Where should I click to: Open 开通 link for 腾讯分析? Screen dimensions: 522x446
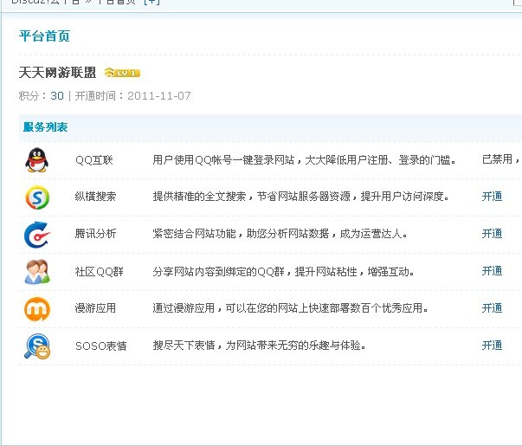tap(492, 234)
